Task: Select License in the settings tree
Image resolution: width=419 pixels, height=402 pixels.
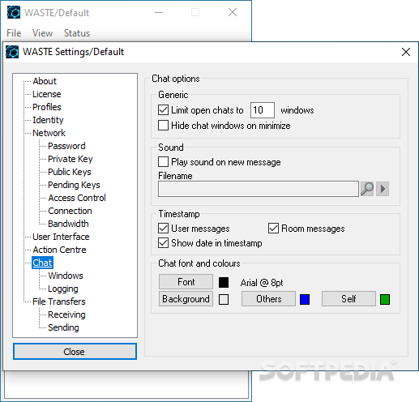Action: pyautogui.click(x=47, y=94)
